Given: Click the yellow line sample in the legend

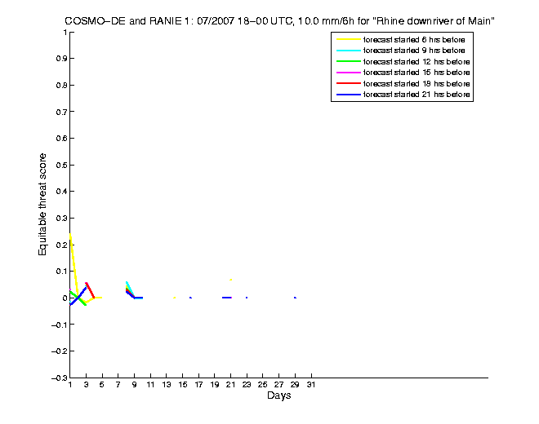Looking at the screenshot, I should 349,39.
